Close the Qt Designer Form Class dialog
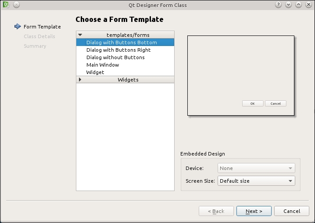This screenshot has width=315, height=223. coord(308,5)
